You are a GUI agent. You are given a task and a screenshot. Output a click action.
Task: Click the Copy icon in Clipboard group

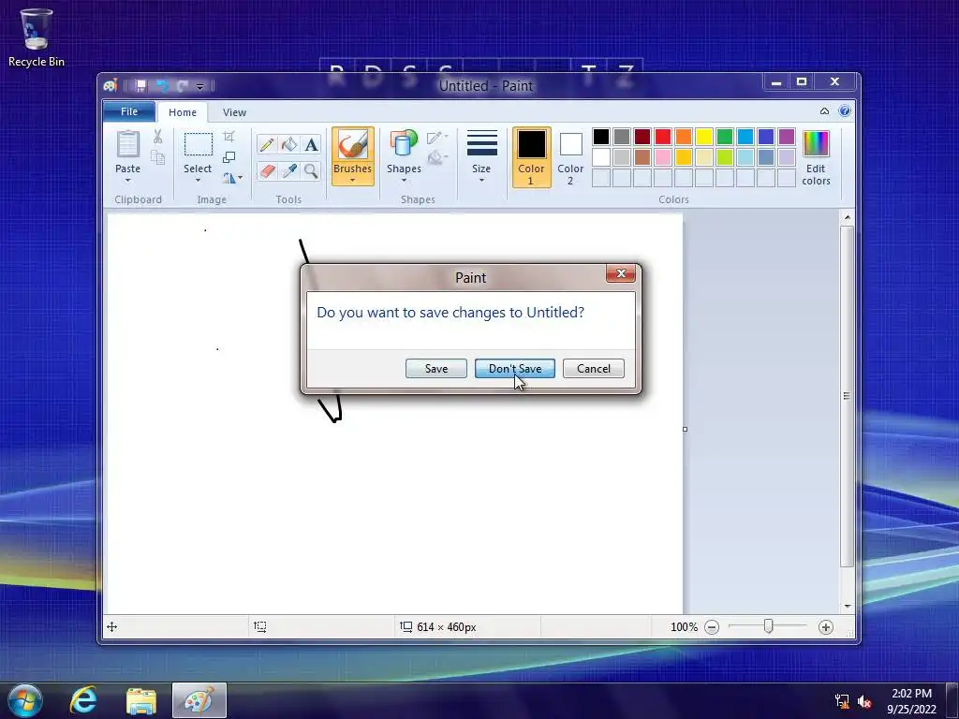point(157,157)
